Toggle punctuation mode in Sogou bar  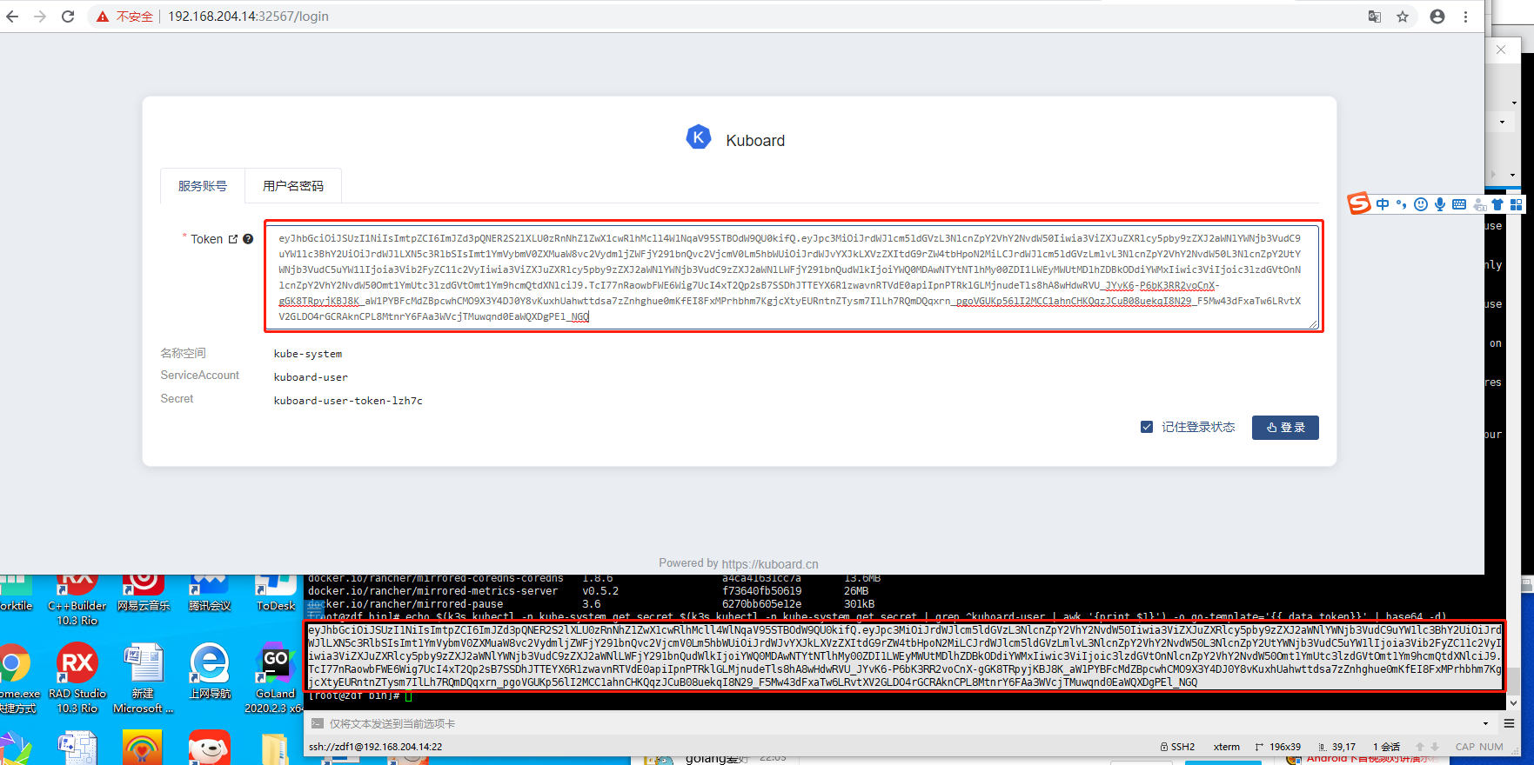click(x=1402, y=204)
